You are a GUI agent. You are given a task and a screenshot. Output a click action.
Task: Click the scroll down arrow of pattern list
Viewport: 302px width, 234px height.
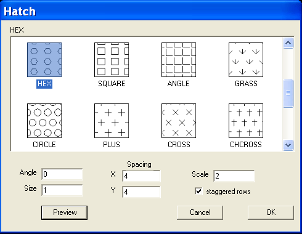click(x=288, y=145)
